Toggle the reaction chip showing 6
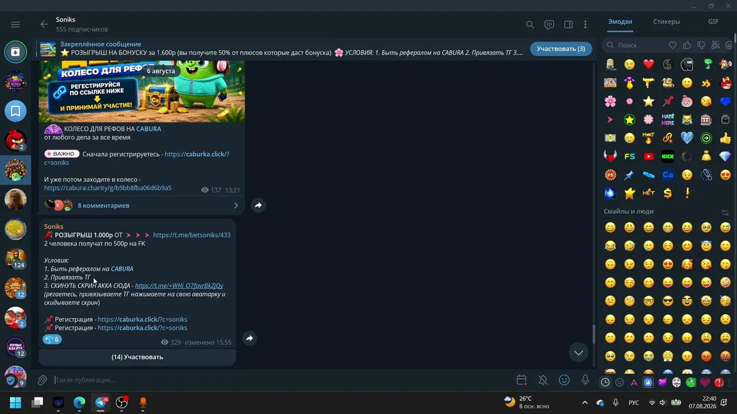737x414 pixels. point(52,339)
